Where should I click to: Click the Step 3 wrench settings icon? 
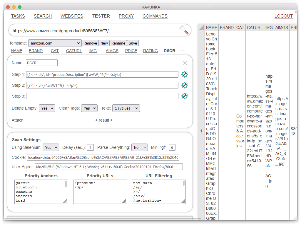pyautogui.click(x=185, y=96)
